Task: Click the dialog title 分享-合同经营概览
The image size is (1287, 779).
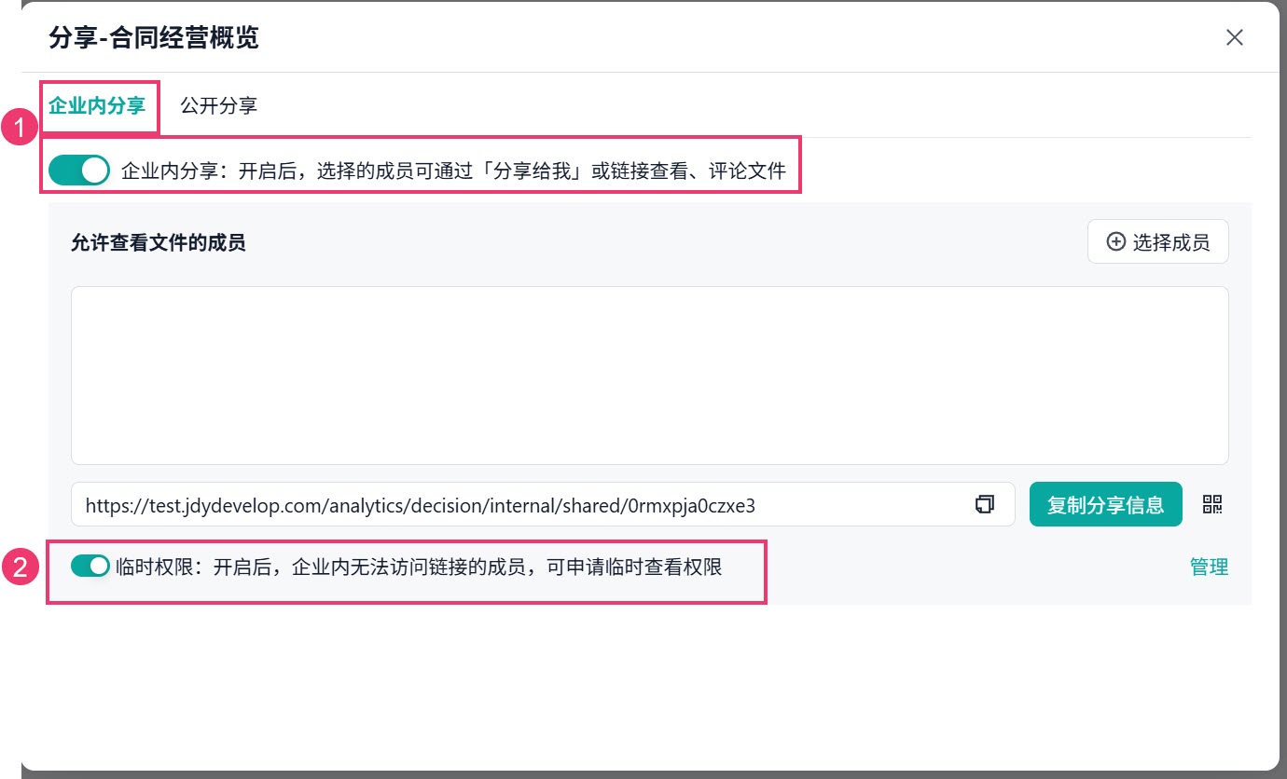Action: pyautogui.click(x=154, y=37)
